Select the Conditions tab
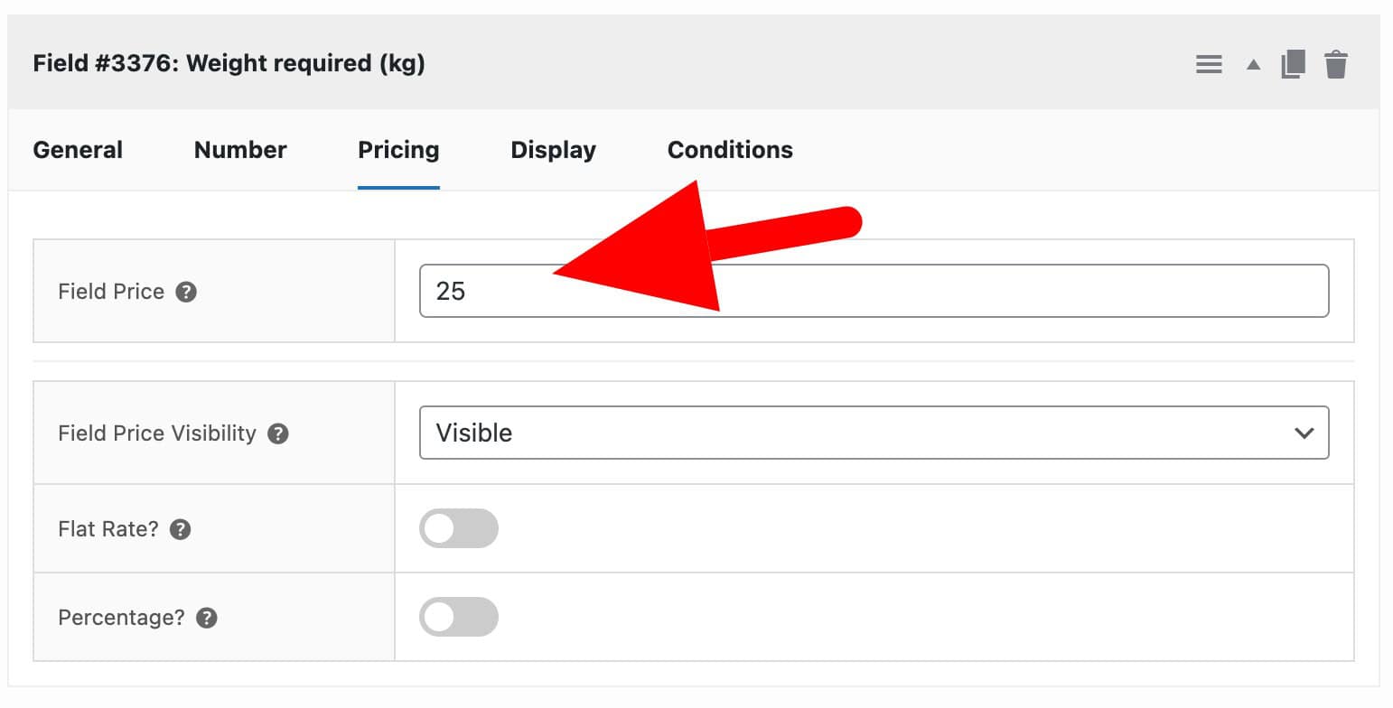The height and width of the screenshot is (708, 1393). (729, 150)
